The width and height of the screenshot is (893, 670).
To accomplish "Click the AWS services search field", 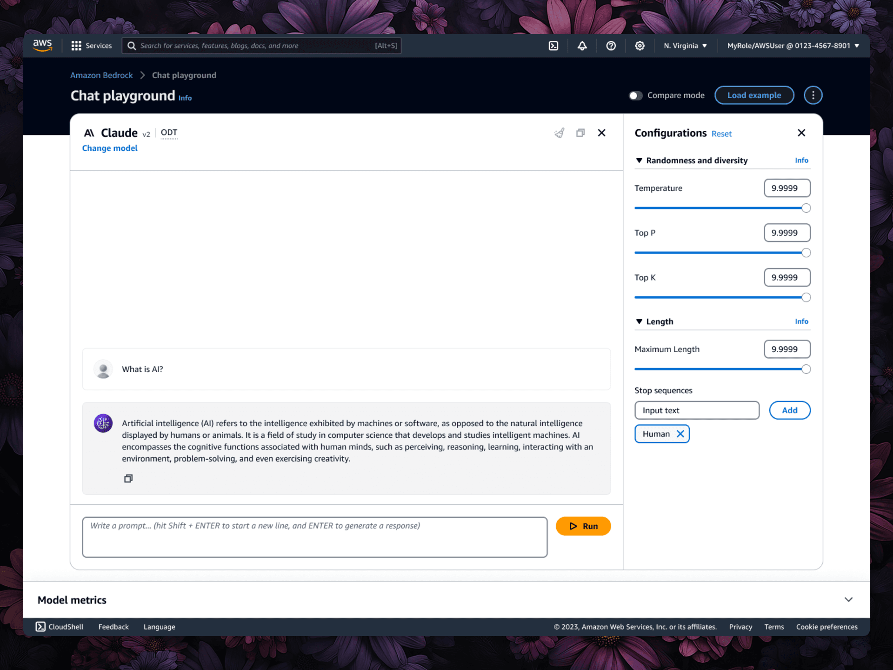I will 261,46.
